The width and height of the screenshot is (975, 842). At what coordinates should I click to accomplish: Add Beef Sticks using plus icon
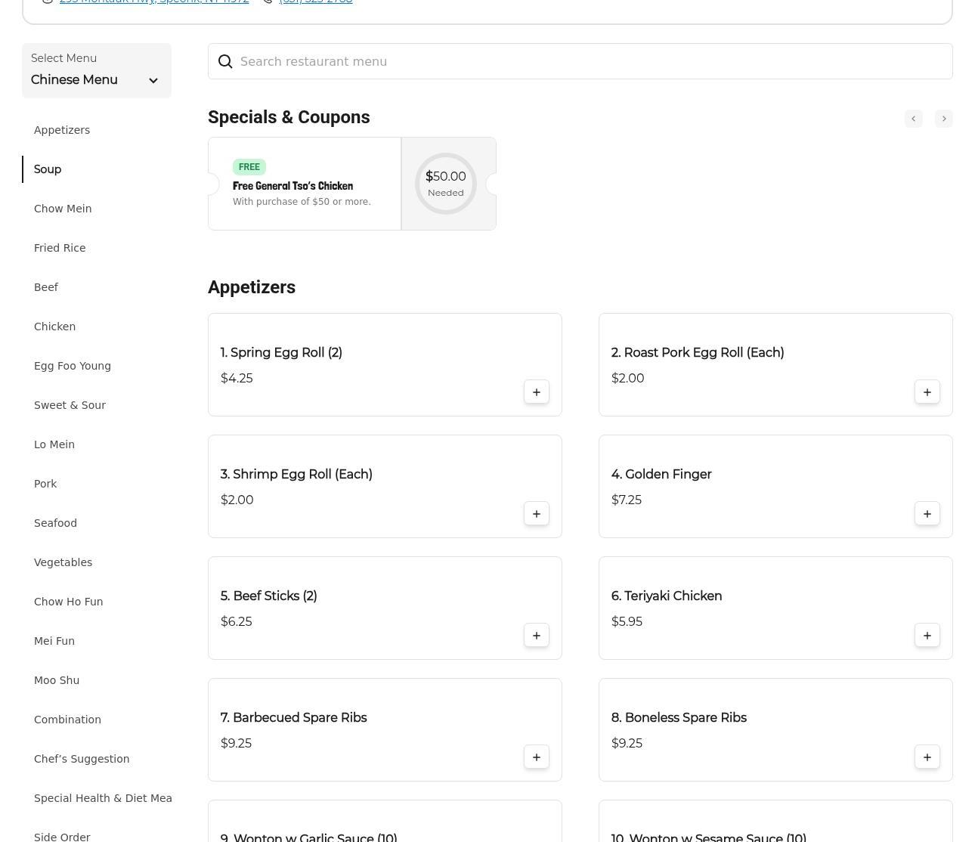[x=536, y=636]
